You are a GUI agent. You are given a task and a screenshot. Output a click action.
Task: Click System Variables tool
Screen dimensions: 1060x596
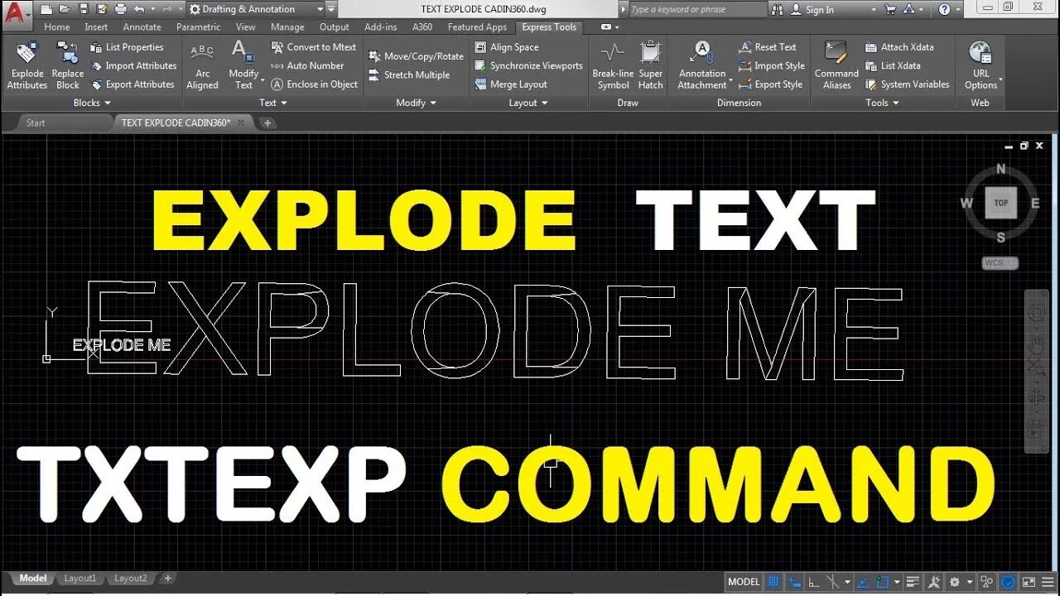coord(907,84)
